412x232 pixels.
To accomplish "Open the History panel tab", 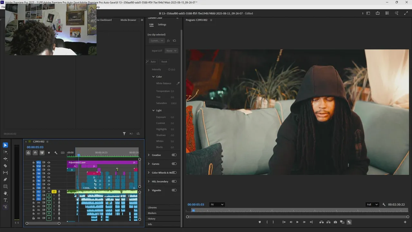I will pos(152,219).
